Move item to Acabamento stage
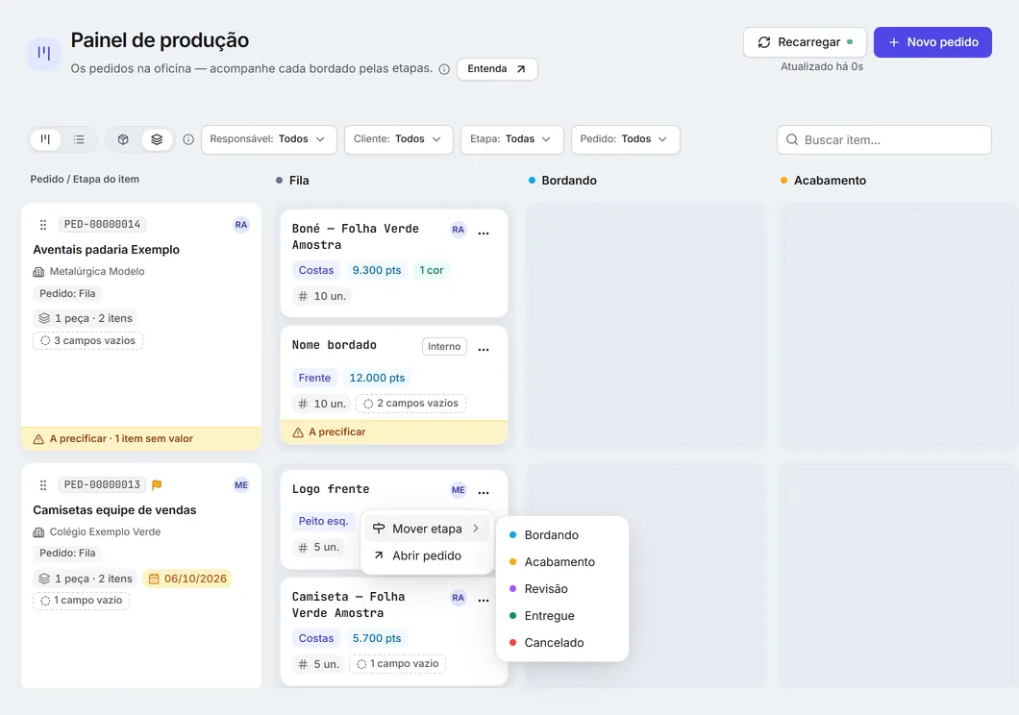This screenshot has width=1019, height=715. tap(562, 562)
